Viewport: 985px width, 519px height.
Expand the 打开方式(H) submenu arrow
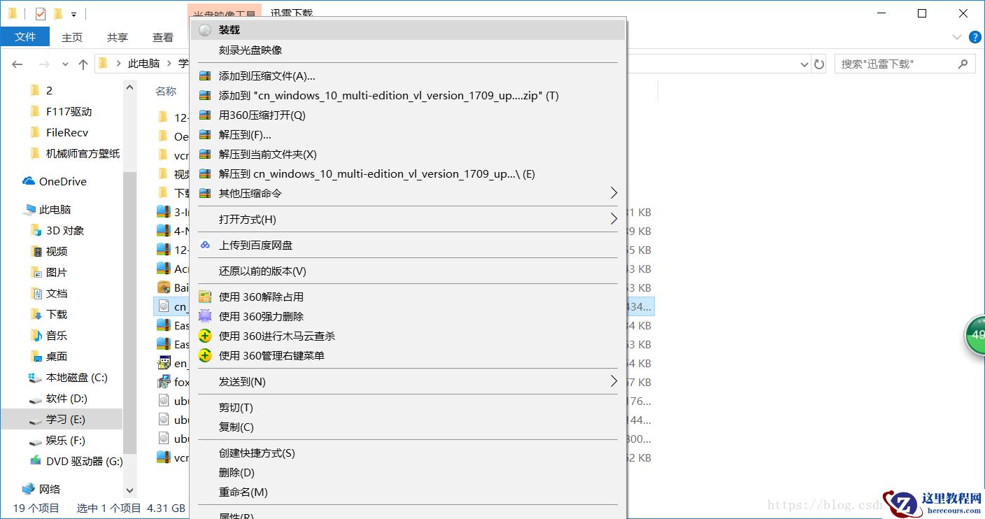(x=614, y=219)
